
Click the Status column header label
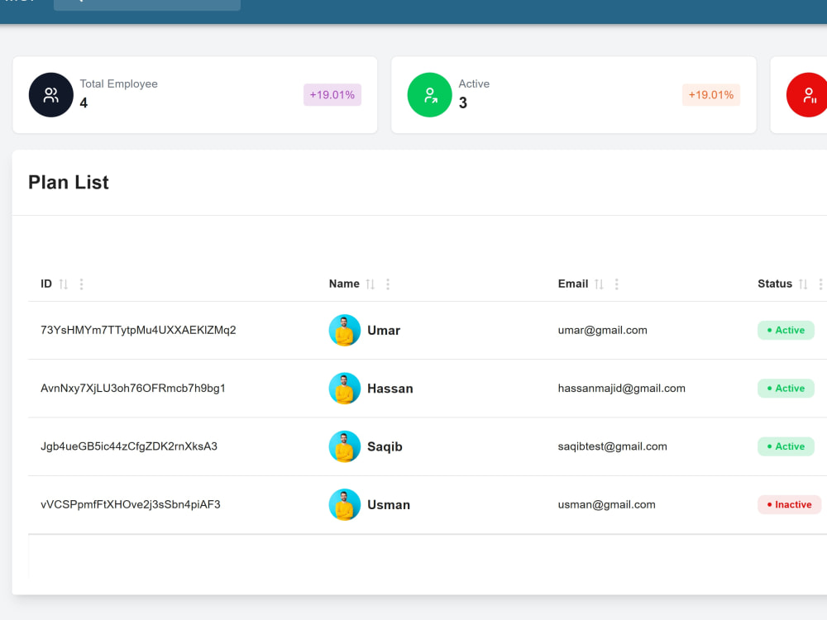775,284
